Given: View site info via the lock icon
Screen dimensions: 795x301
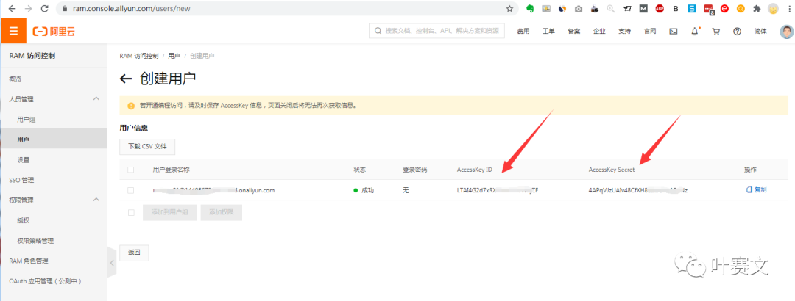Looking at the screenshot, I should (64, 9).
